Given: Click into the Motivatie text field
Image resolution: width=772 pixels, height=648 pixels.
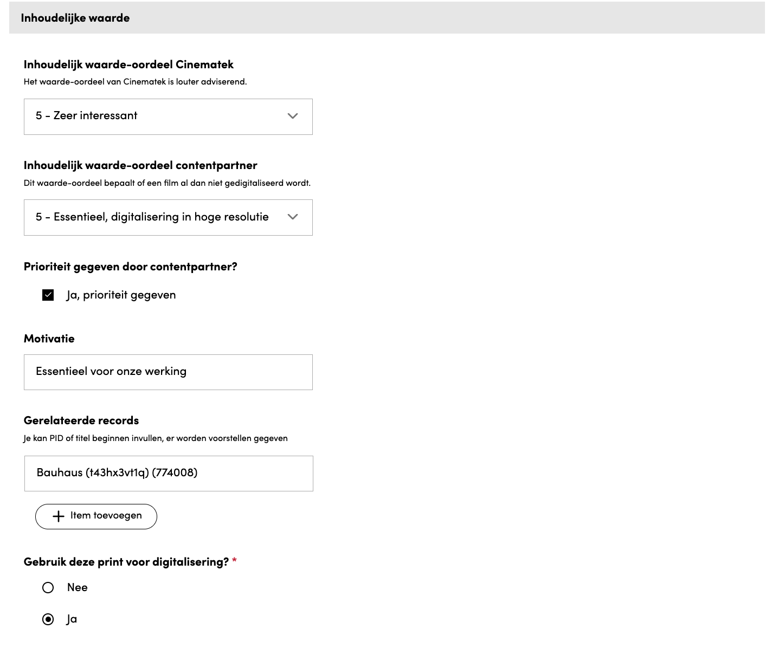Looking at the screenshot, I should (x=168, y=372).
